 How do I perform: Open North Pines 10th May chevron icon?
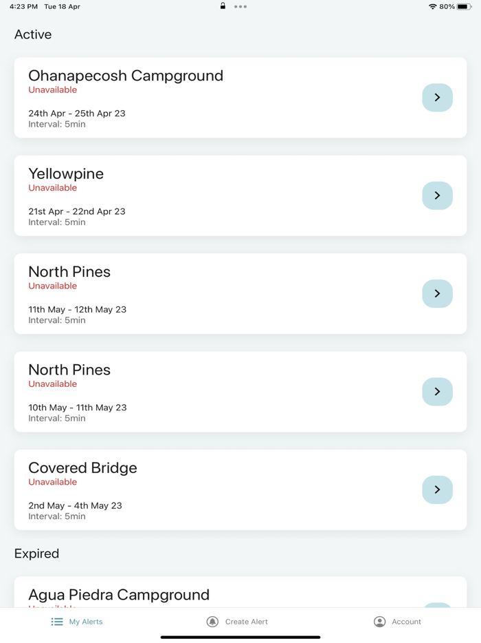[x=437, y=392]
